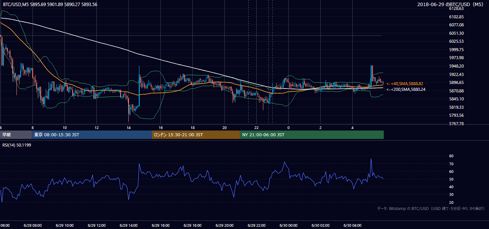489x229 pixels.
Task: Click hour tick 14 under the price chart
Action: pos(129,128)
